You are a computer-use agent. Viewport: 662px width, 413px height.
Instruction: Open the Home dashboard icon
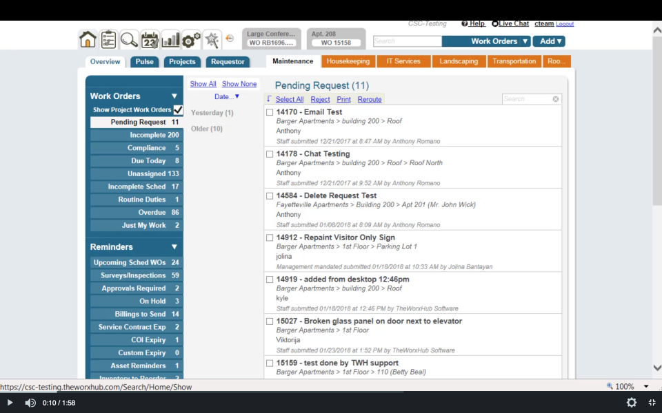click(x=88, y=40)
